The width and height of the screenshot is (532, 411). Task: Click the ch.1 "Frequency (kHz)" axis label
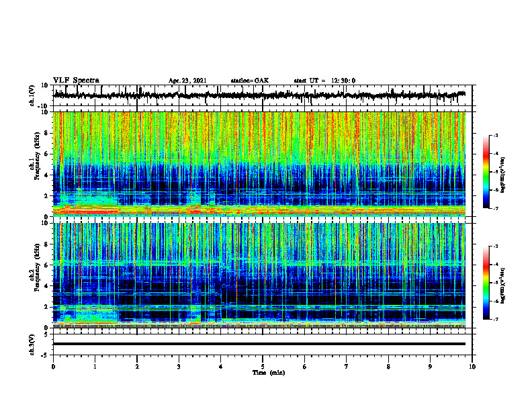[x=37, y=156]
